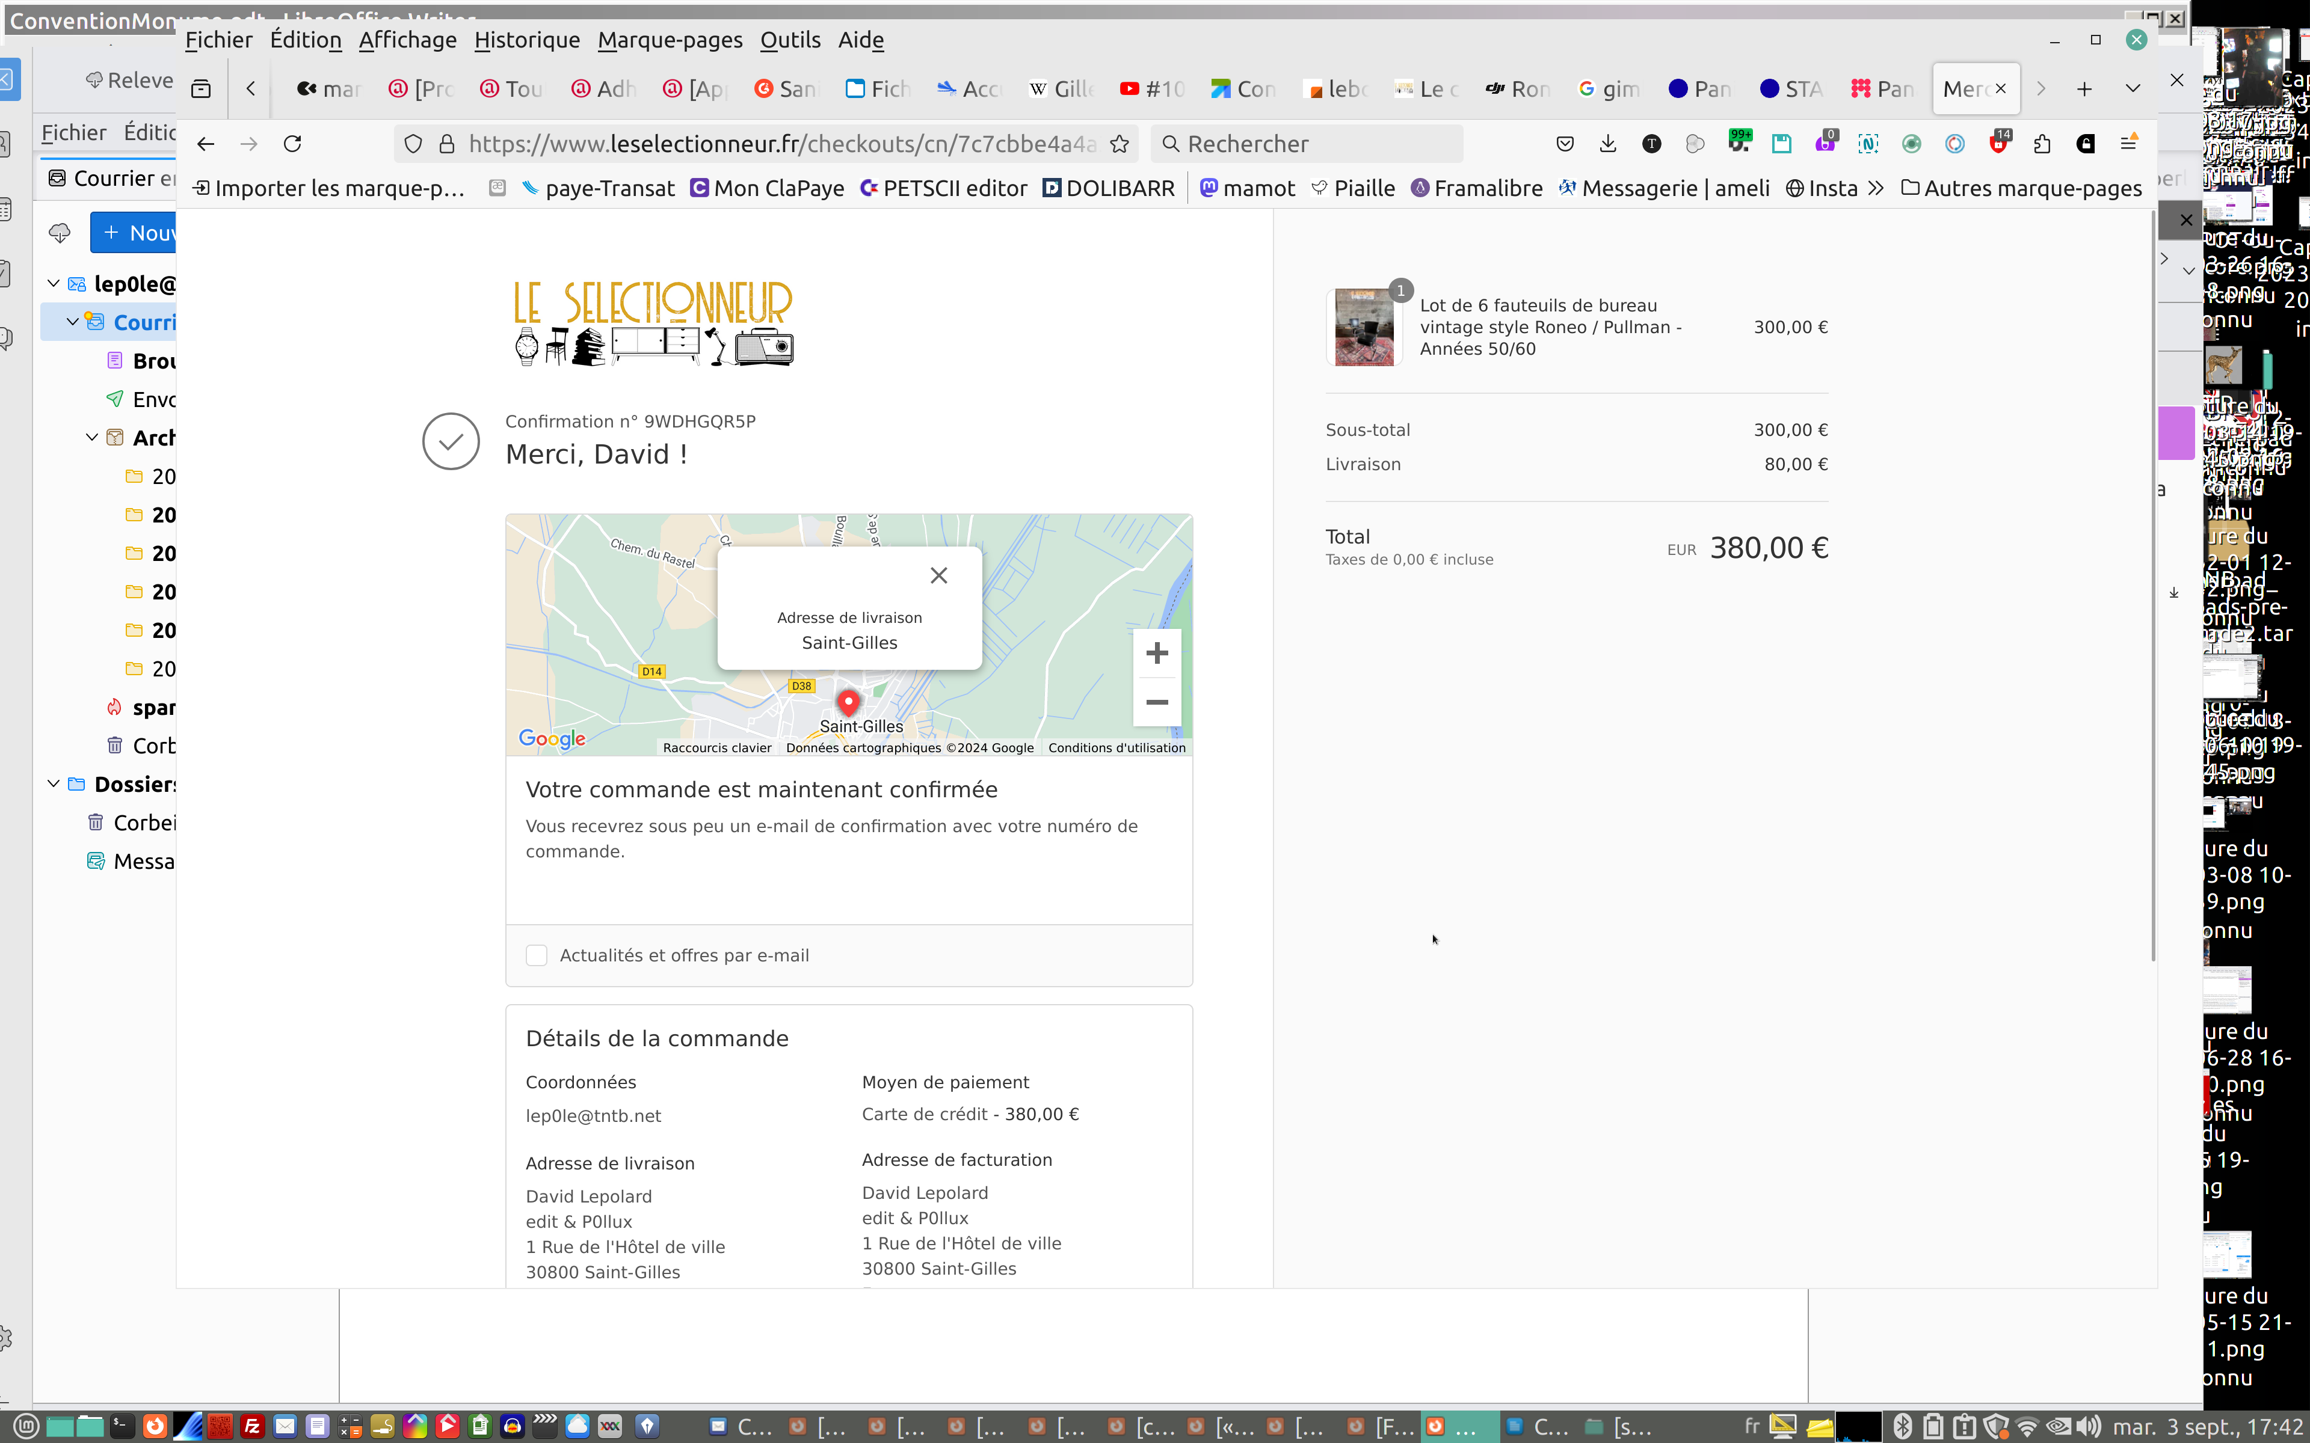Open the Marque-pages menu
The height and width of the screenshot is (1443, 2310).
point(669,40)
